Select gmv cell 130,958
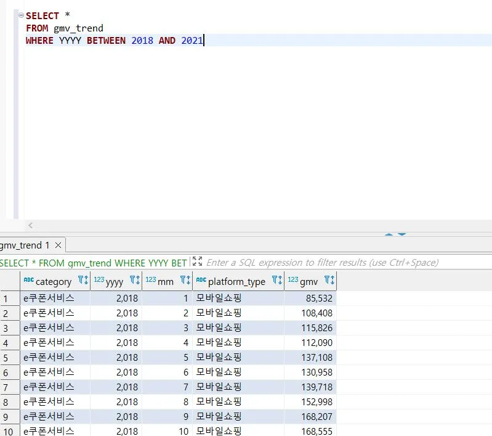Viewport: 492px width, 436px height. pos(310,372)
